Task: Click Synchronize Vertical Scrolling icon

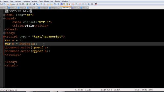Action: click(48, 4)
